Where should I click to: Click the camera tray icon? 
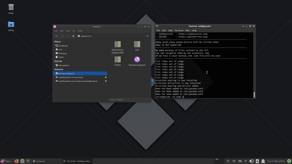coord(240,161)
